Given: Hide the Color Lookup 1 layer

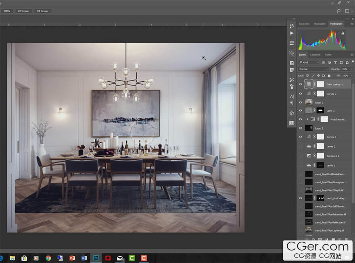Looking at the screenshot, I should [x=301, y=84].
